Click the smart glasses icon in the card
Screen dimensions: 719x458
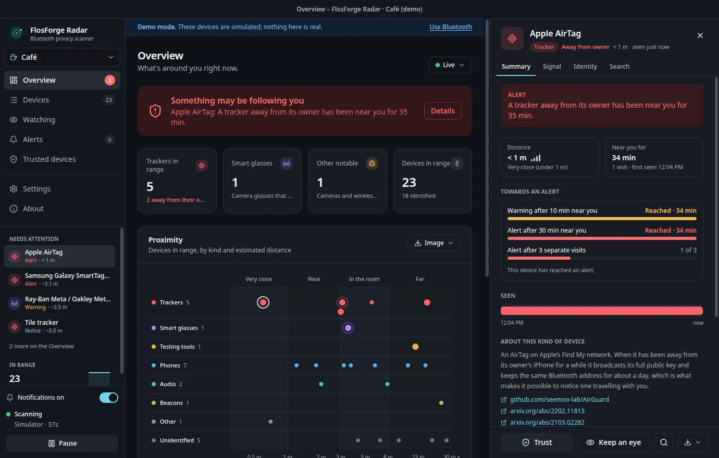[287, 163]
